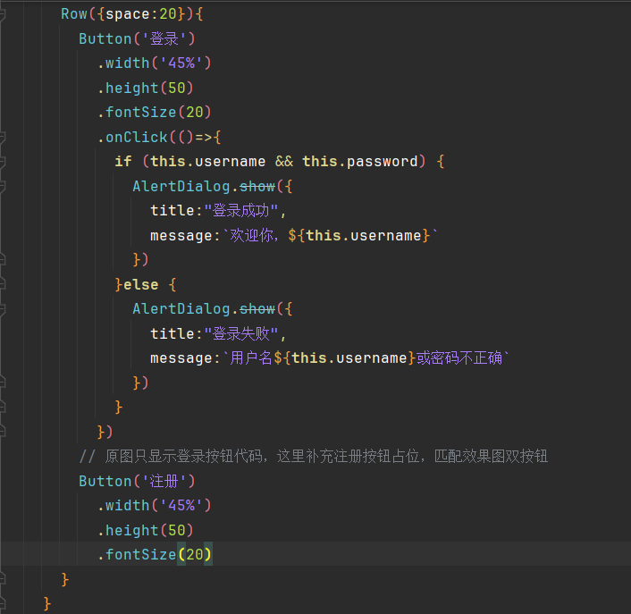Click the Button('登录') statement
Screen dimensions: 631x614
137,39
